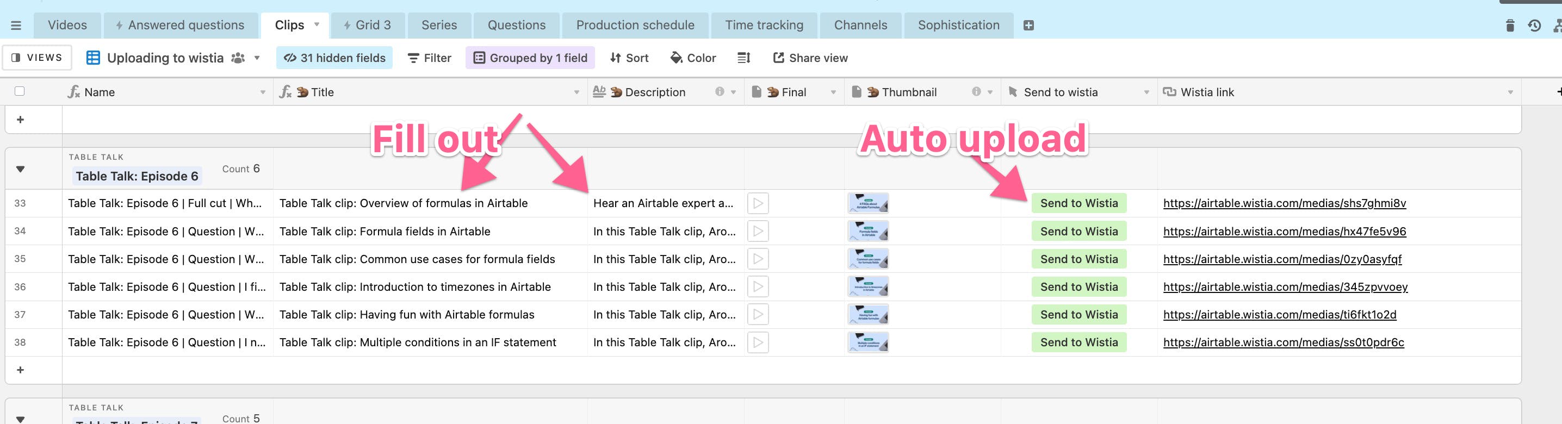Click the Table Talk: Episode 6 group label
1562x424 pixels.
pos(137,176)
